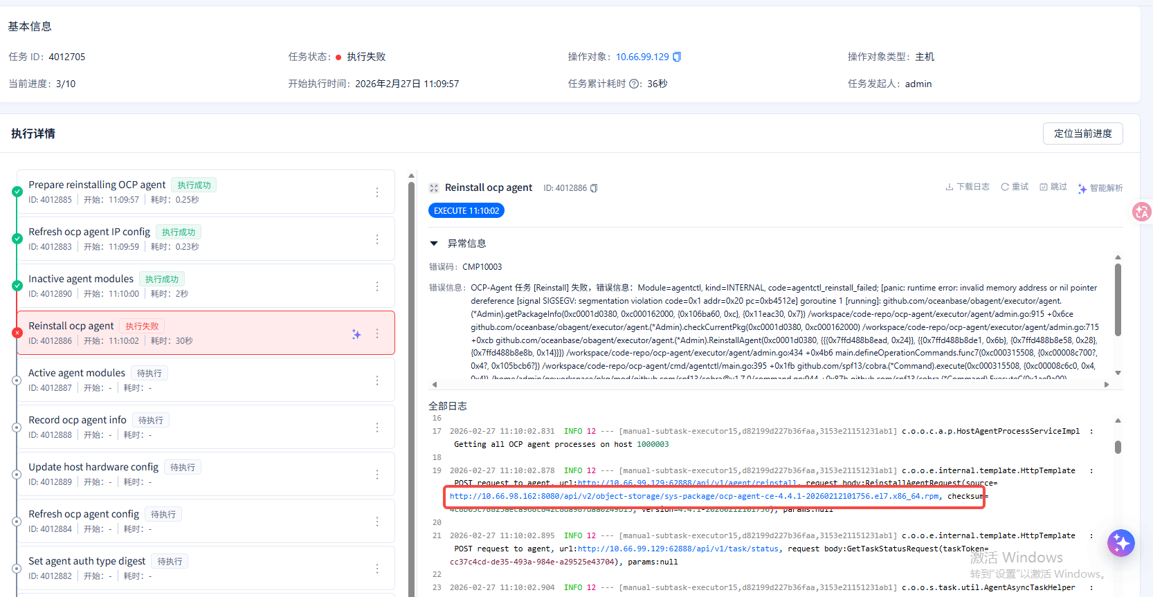Copy the operation target IP 10.66.99.129
Image resolution: width=1153 pixels, height=597 pixels.
tap(677, 57)
